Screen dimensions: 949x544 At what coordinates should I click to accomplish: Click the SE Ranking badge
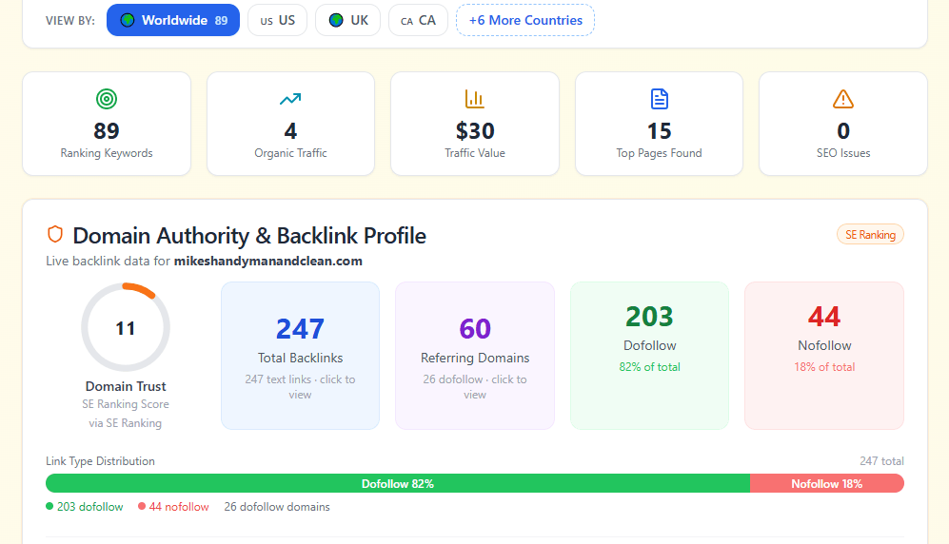tap(870, 235)
